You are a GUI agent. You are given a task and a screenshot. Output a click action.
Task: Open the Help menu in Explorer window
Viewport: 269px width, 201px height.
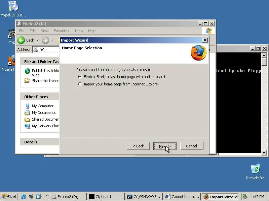pyautogui.click(x=91, y=31)
